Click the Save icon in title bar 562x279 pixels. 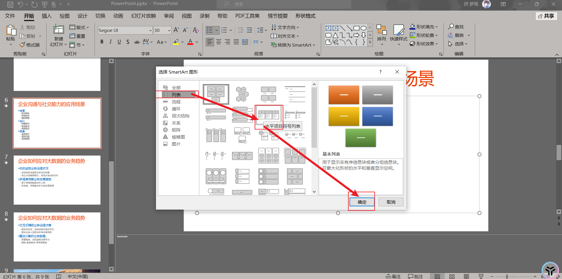click(10, 4)
